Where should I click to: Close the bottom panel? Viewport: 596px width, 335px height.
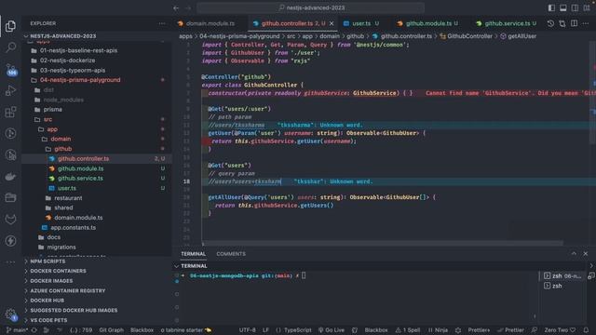click(586, 254)
